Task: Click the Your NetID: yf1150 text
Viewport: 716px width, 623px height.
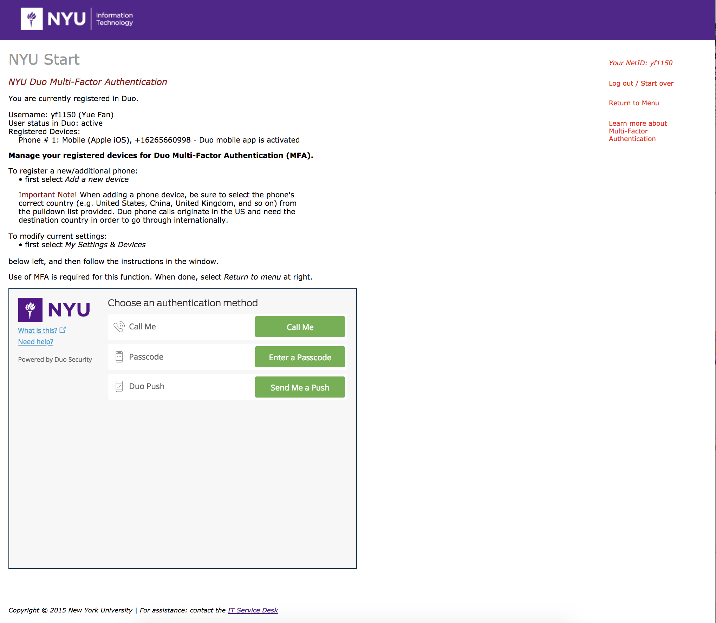Action: [640, 63]
